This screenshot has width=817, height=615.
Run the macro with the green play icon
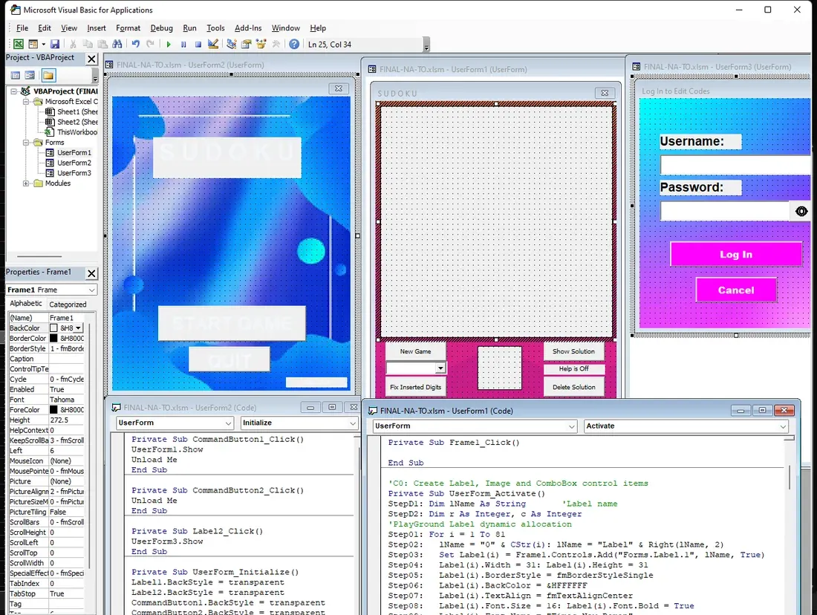coord(169,45)
